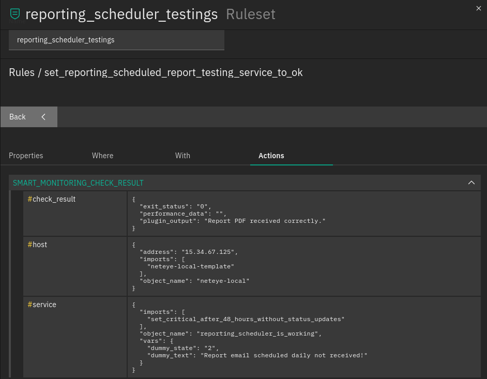Screen dimensions: 487x379
Task: Click the set_reporting_scheduled_report_testing_service_to_ok rule name
Action: (173, 72)
